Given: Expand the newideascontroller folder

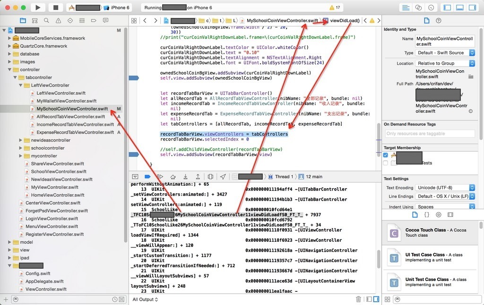Looking at the screenshot, I should (20, 140).
